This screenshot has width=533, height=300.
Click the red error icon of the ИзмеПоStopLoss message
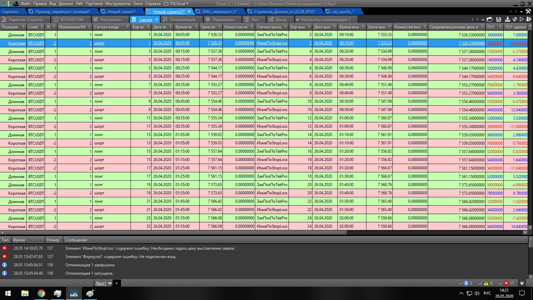click(4, 248)
